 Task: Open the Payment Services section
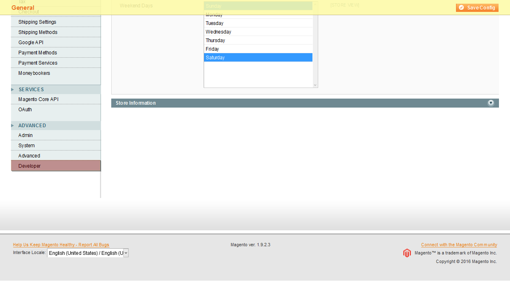(56, 63)
